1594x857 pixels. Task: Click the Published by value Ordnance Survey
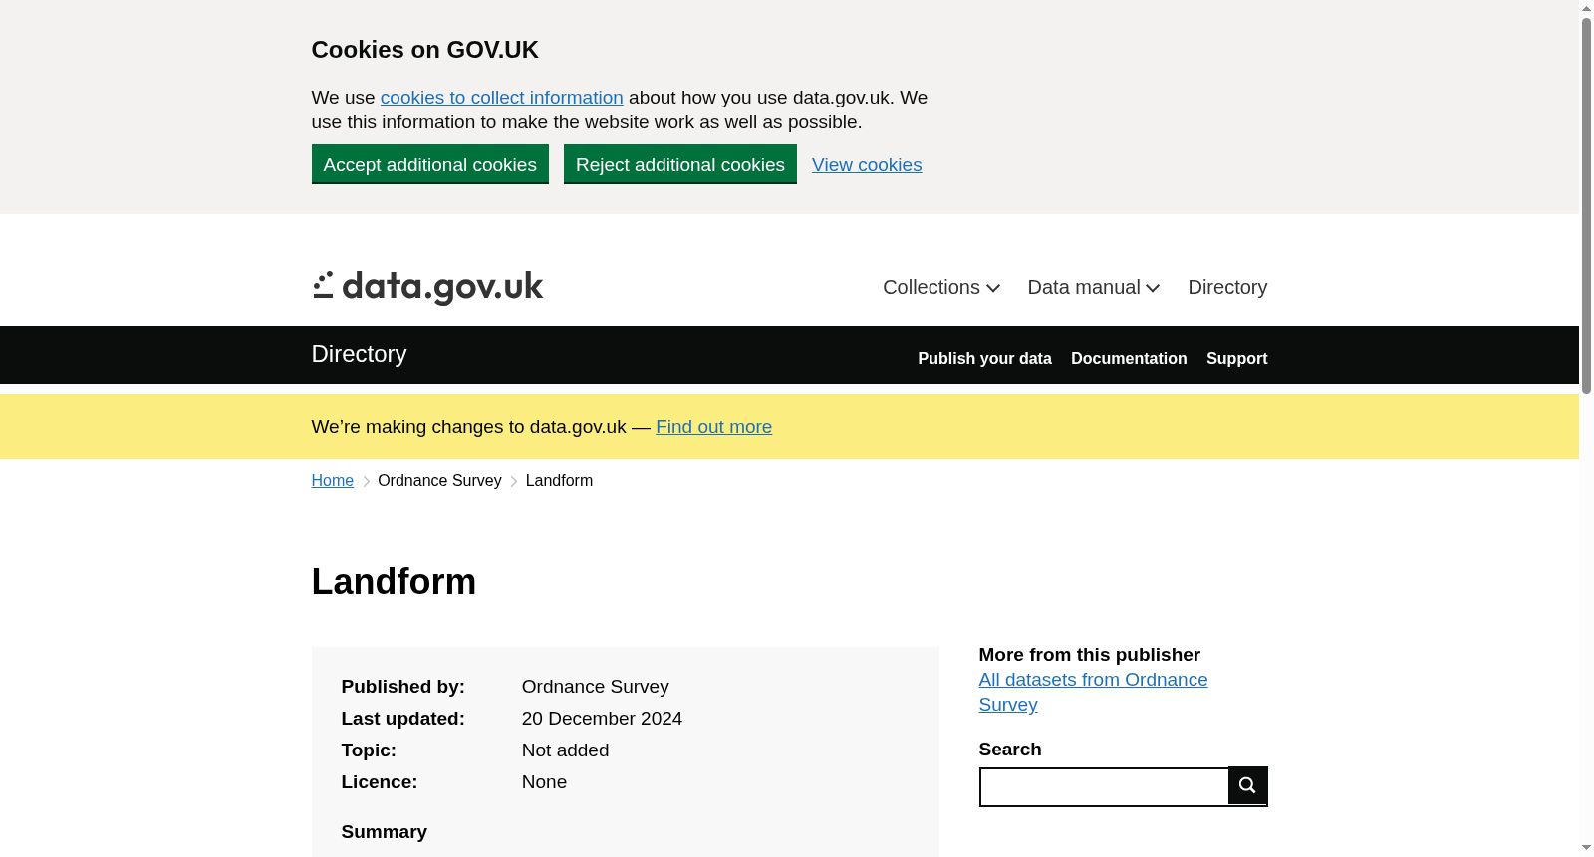596,687
